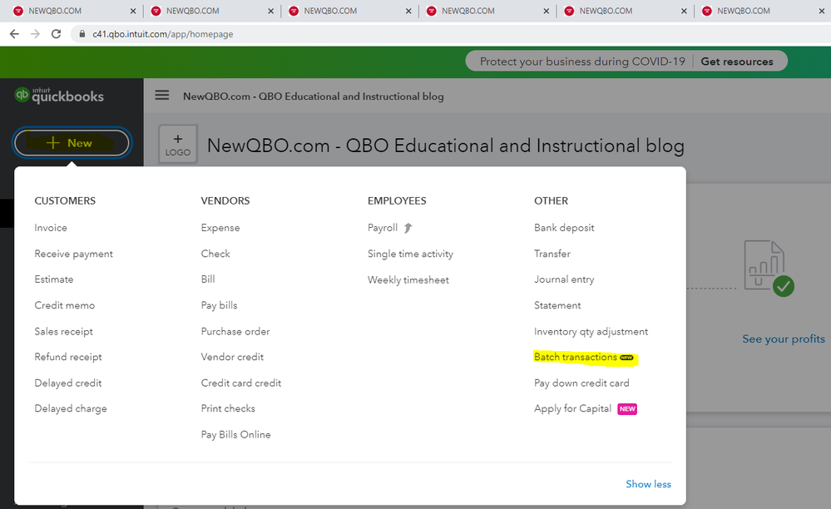Click the Payroll upgrade arrow icon
This screenshot has height=509, width=831.
408,228
